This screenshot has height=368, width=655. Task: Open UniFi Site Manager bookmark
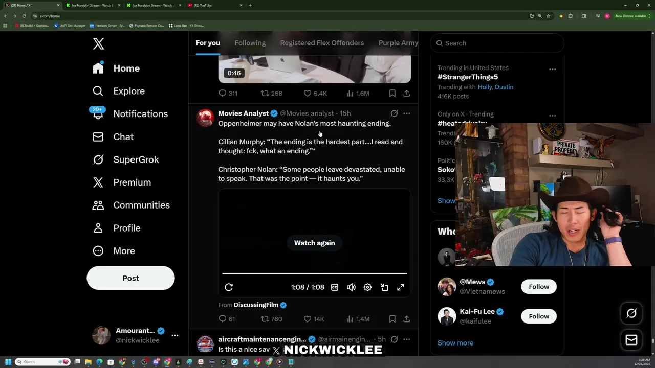[x=70, y=25]
